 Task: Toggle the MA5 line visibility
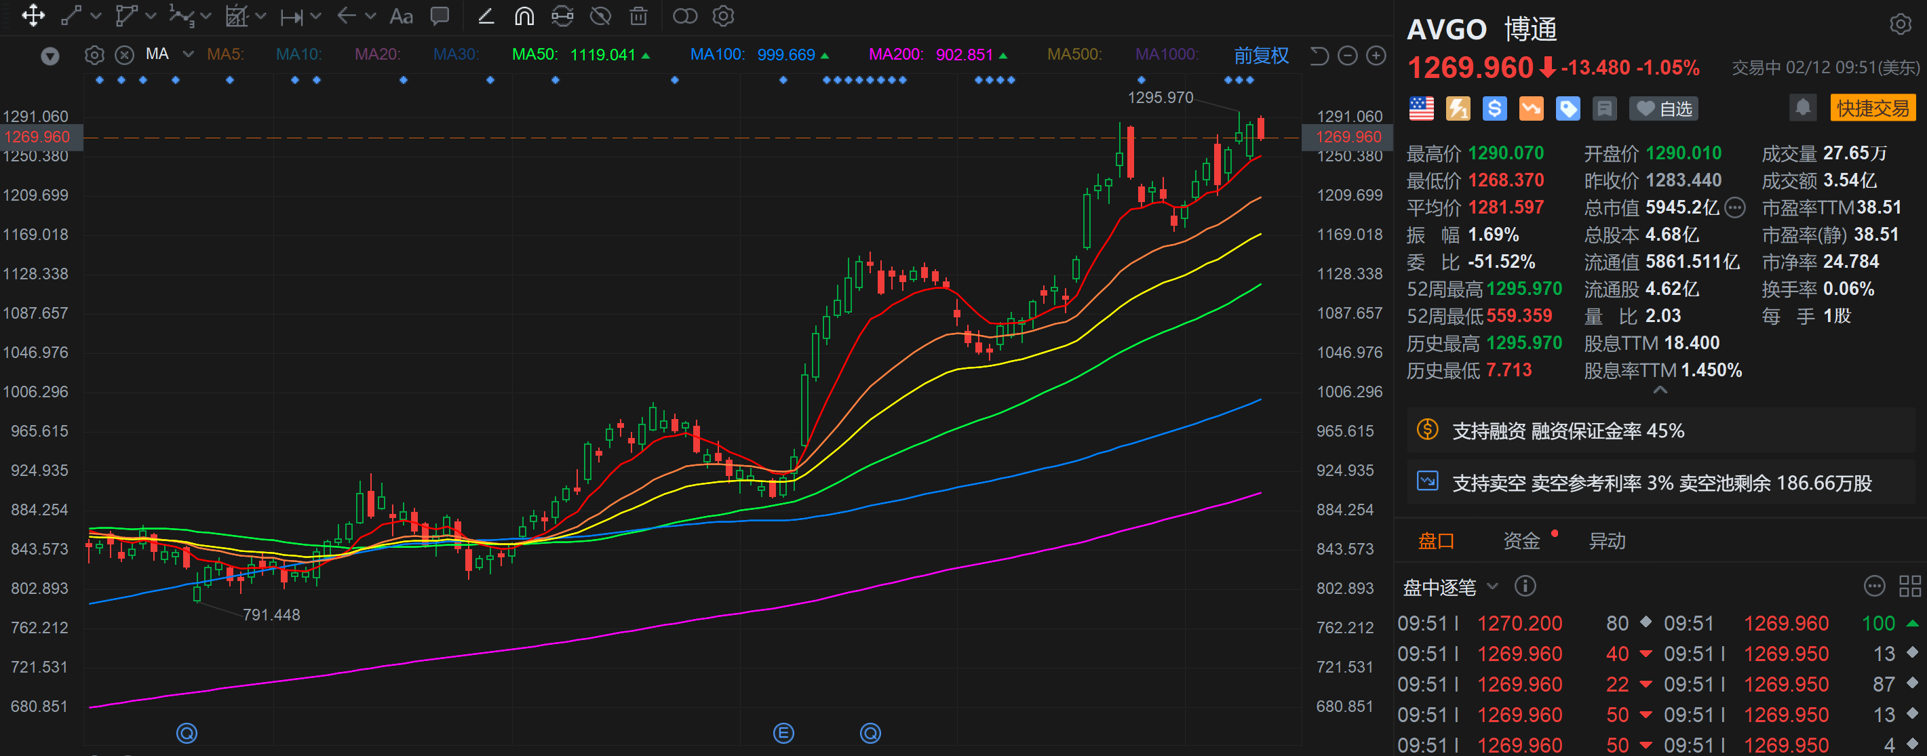click(226, 55)
